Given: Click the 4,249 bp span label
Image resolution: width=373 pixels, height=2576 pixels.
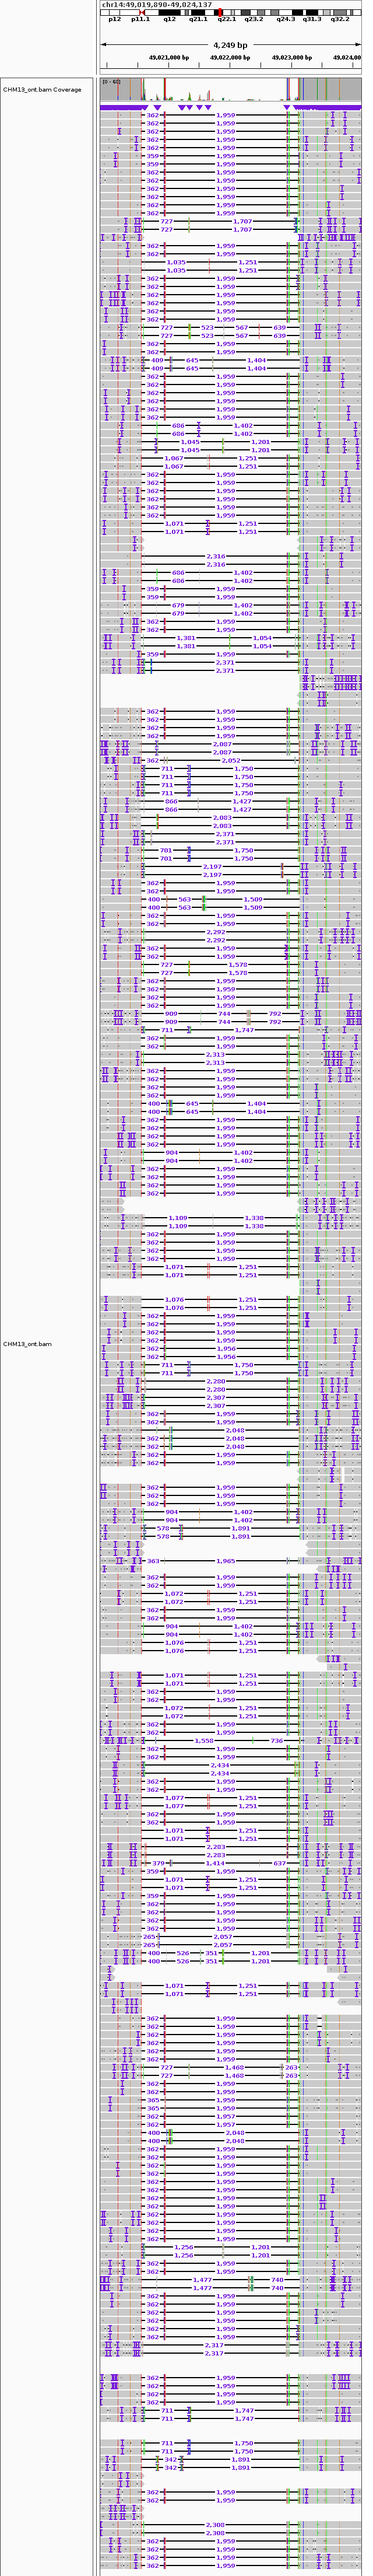Looking at the screenshot, I should tap(230, 45).
